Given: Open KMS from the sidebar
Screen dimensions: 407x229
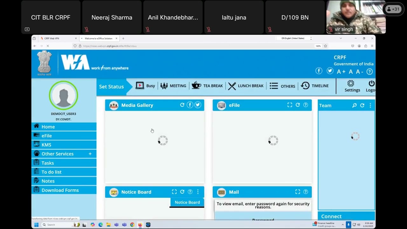Looking at the screenshot, I should point(64,145).
